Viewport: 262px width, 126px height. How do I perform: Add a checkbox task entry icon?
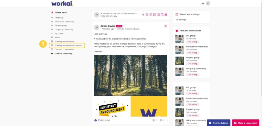(151, 15)
